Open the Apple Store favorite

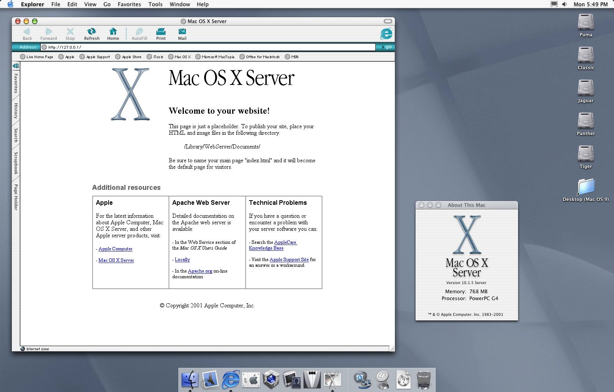[x=129, y=57]
